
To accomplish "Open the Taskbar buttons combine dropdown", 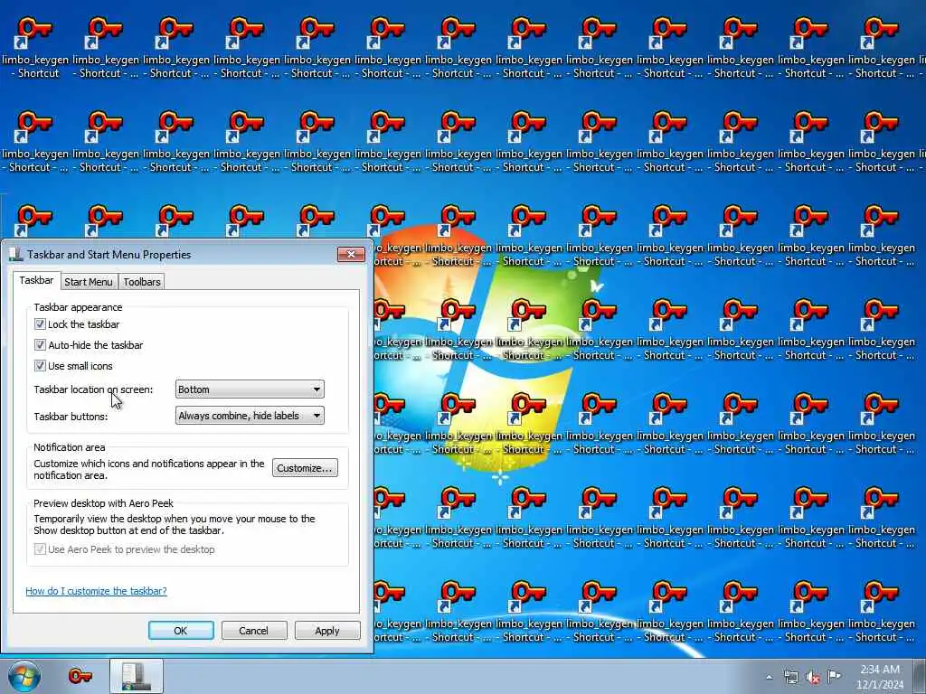I will [250, 416].
